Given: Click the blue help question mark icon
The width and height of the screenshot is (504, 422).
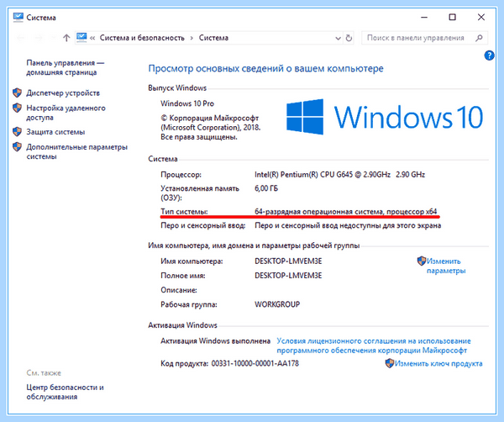Looking at the screenshot, I should [489, 55].
